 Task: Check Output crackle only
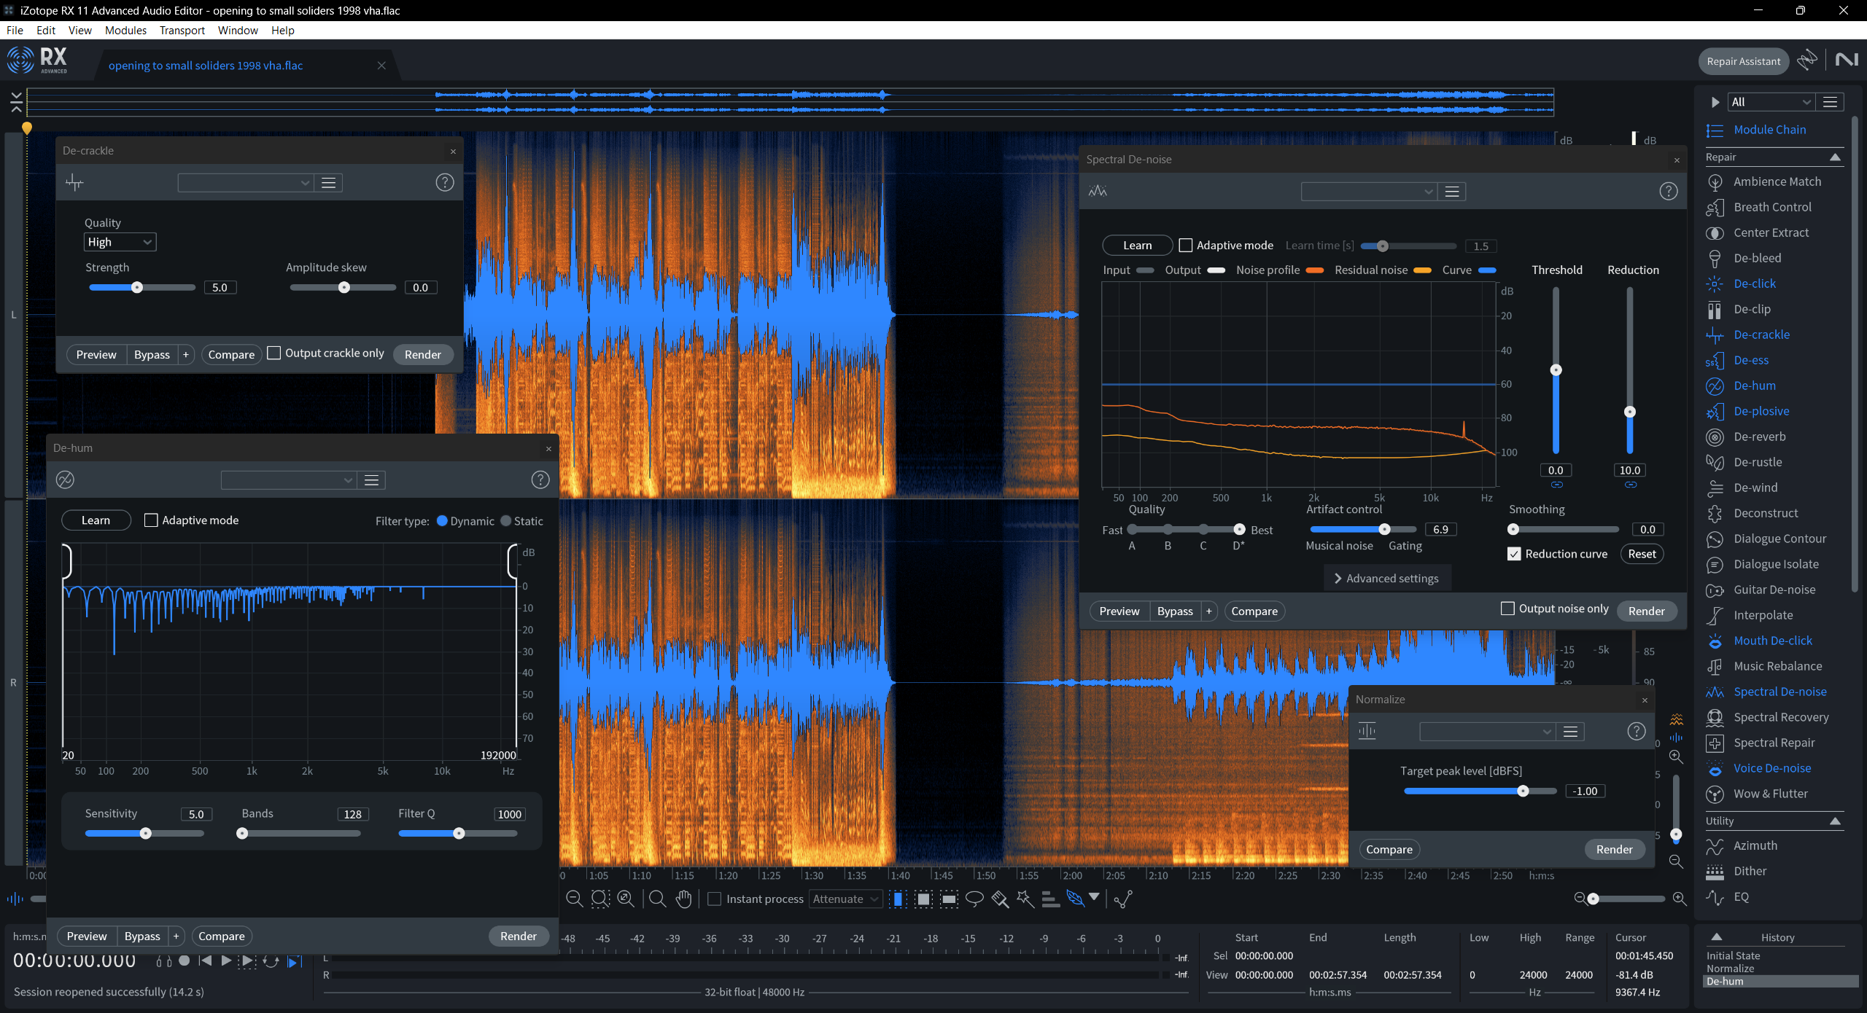[x=274, y=353]
